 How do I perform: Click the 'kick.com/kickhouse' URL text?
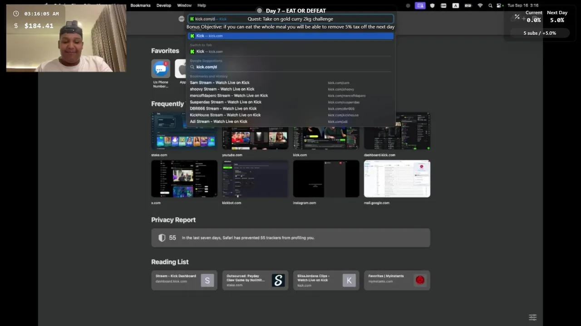click(x=343, y=115)
